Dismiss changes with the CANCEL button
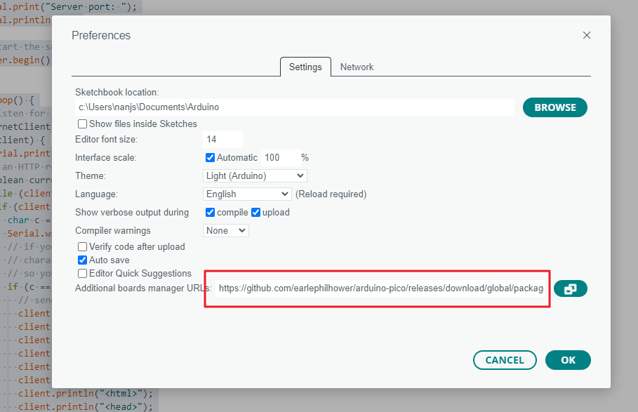 [x=505, y=360]
